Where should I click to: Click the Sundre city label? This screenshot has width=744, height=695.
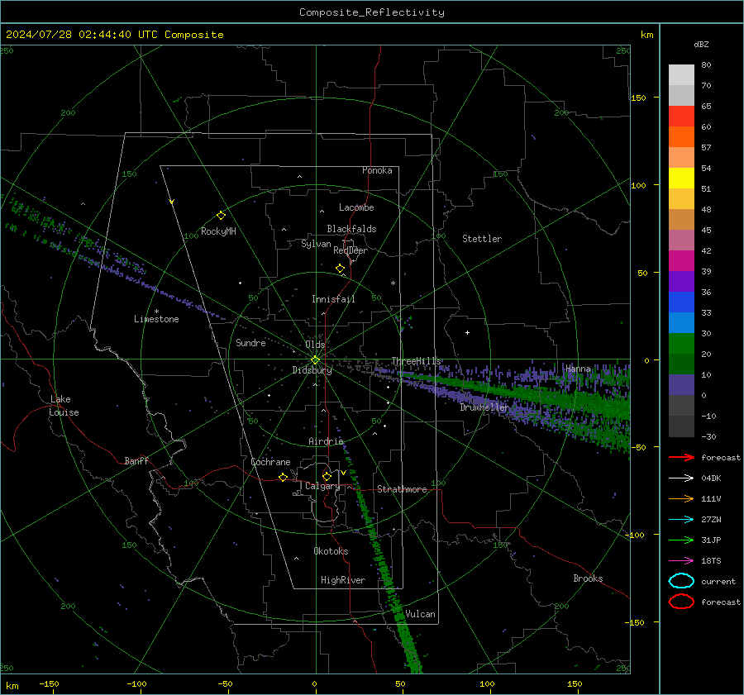(250, 342)
